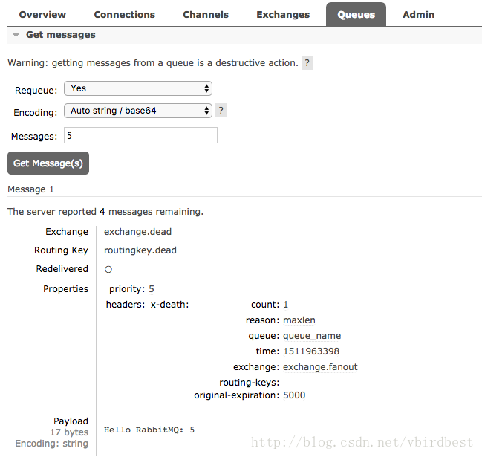Click the time value 1511963398
This screenshot has height=457, width=482.
tap(311, 351)
